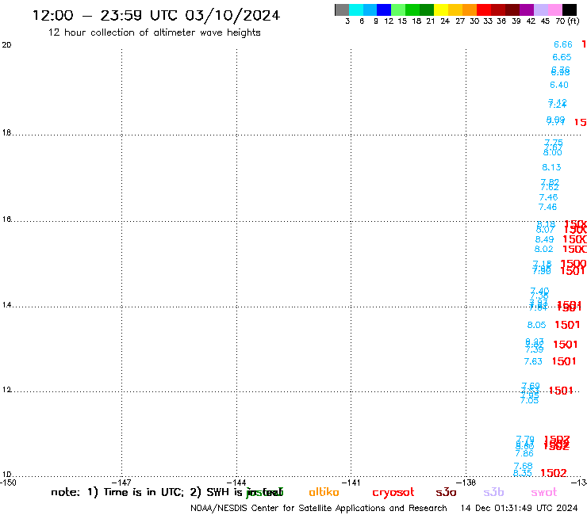Screen dimensions: 587x515
Task: Click the light green legend swatch
Action: point(398,10)
